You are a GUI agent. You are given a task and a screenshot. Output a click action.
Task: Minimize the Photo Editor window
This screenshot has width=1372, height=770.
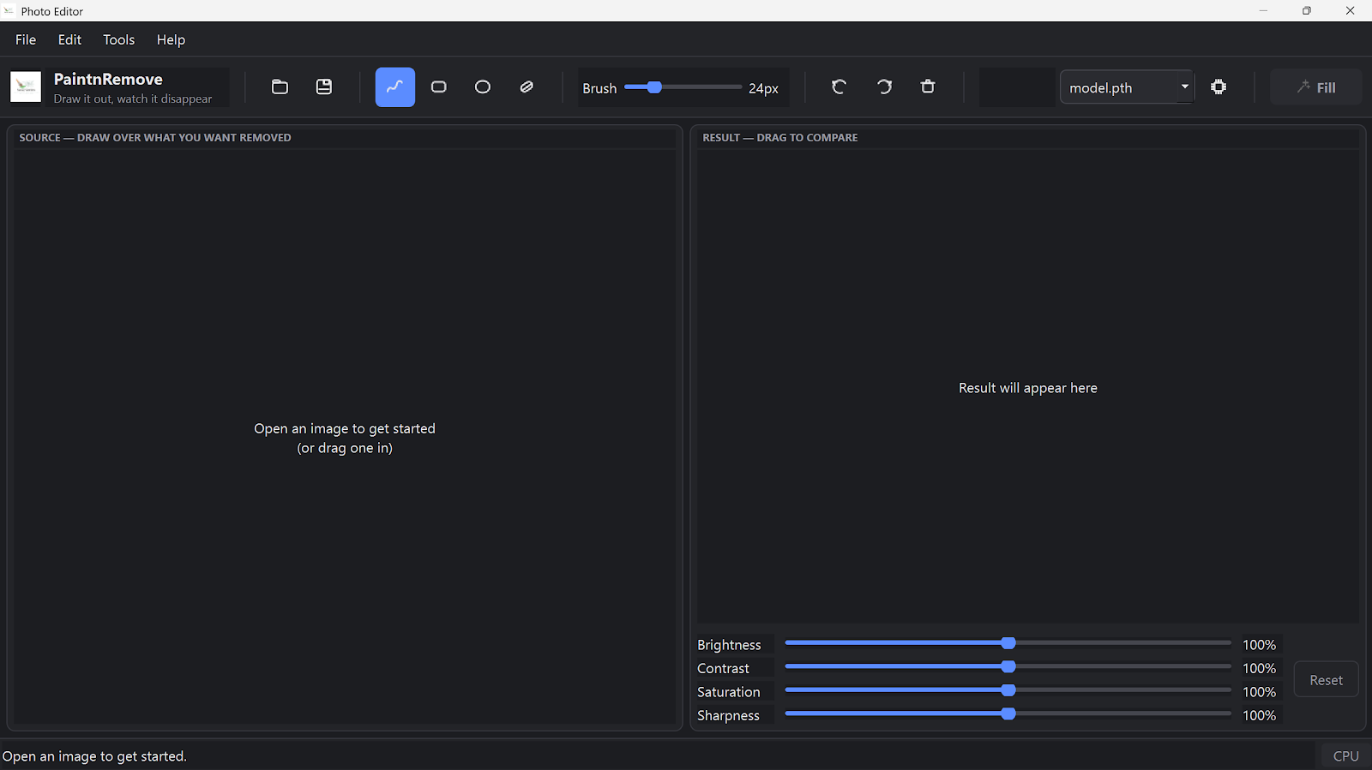click(1263, 11)
